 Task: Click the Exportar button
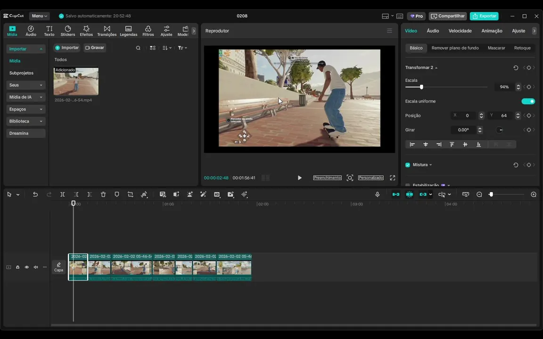point(484,16)
